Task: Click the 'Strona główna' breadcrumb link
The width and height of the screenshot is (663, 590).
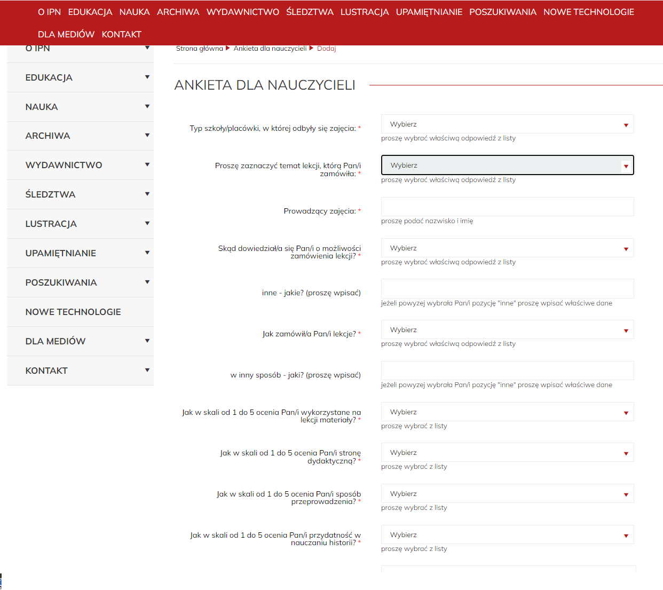Action: [x=200, y=49]
